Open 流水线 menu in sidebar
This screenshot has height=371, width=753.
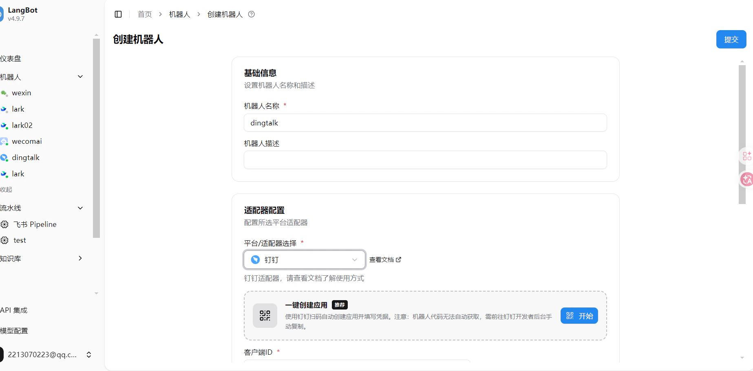coord(11,208)
